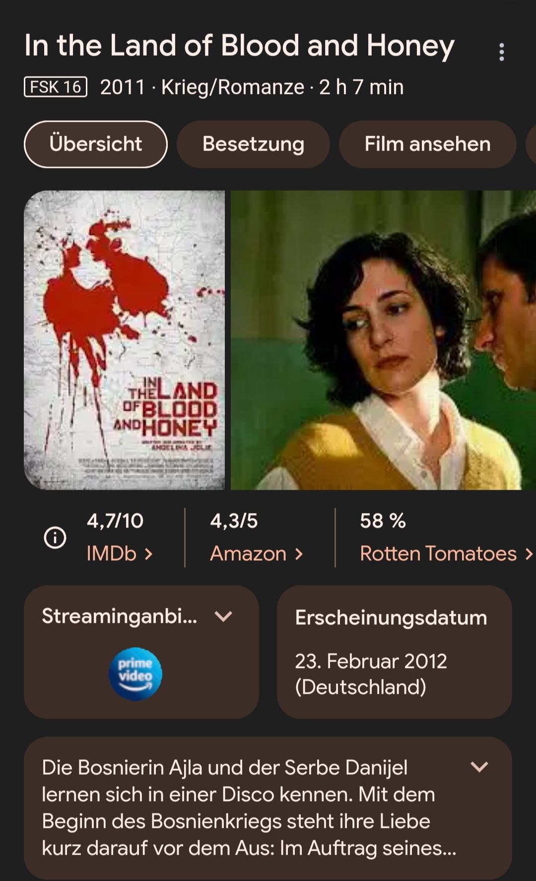Tap the film title heading
The height and width of the screenshot is (881, 536).
[239, 46]
